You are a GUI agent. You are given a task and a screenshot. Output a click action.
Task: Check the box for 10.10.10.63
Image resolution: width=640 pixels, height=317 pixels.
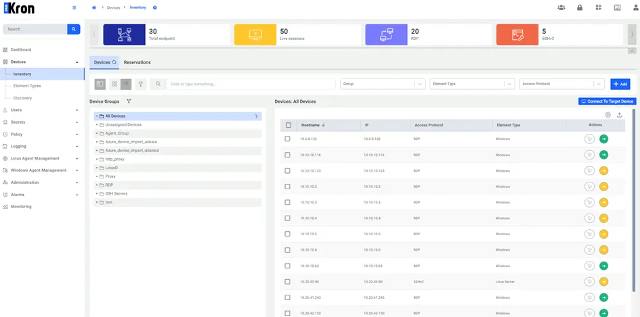point(287,266)
